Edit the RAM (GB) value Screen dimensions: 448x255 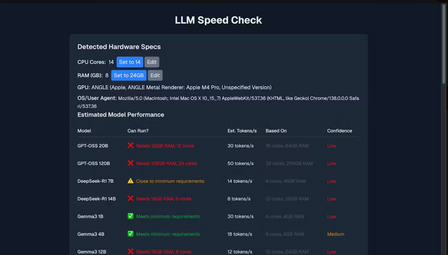click(x=155, y=76)
